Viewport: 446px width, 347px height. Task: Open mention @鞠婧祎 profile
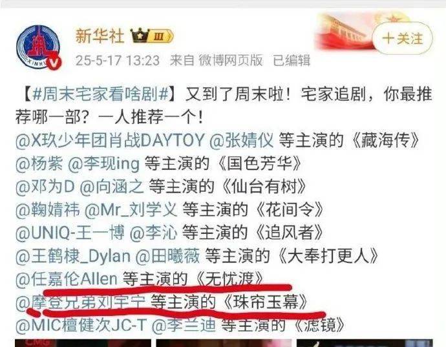click(47, 210)
